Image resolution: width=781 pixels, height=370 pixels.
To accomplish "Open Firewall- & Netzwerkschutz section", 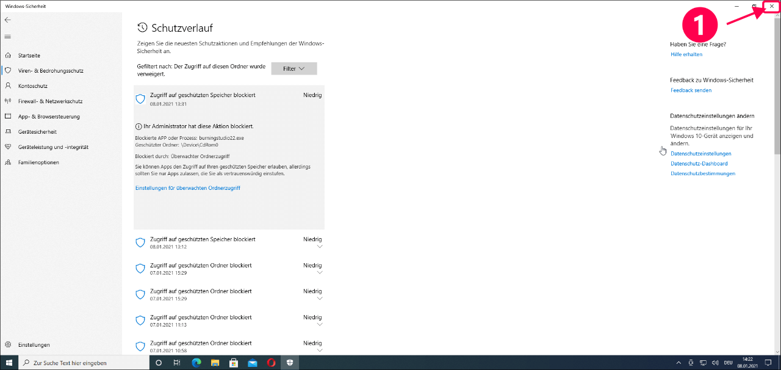I will click(50, 101).
